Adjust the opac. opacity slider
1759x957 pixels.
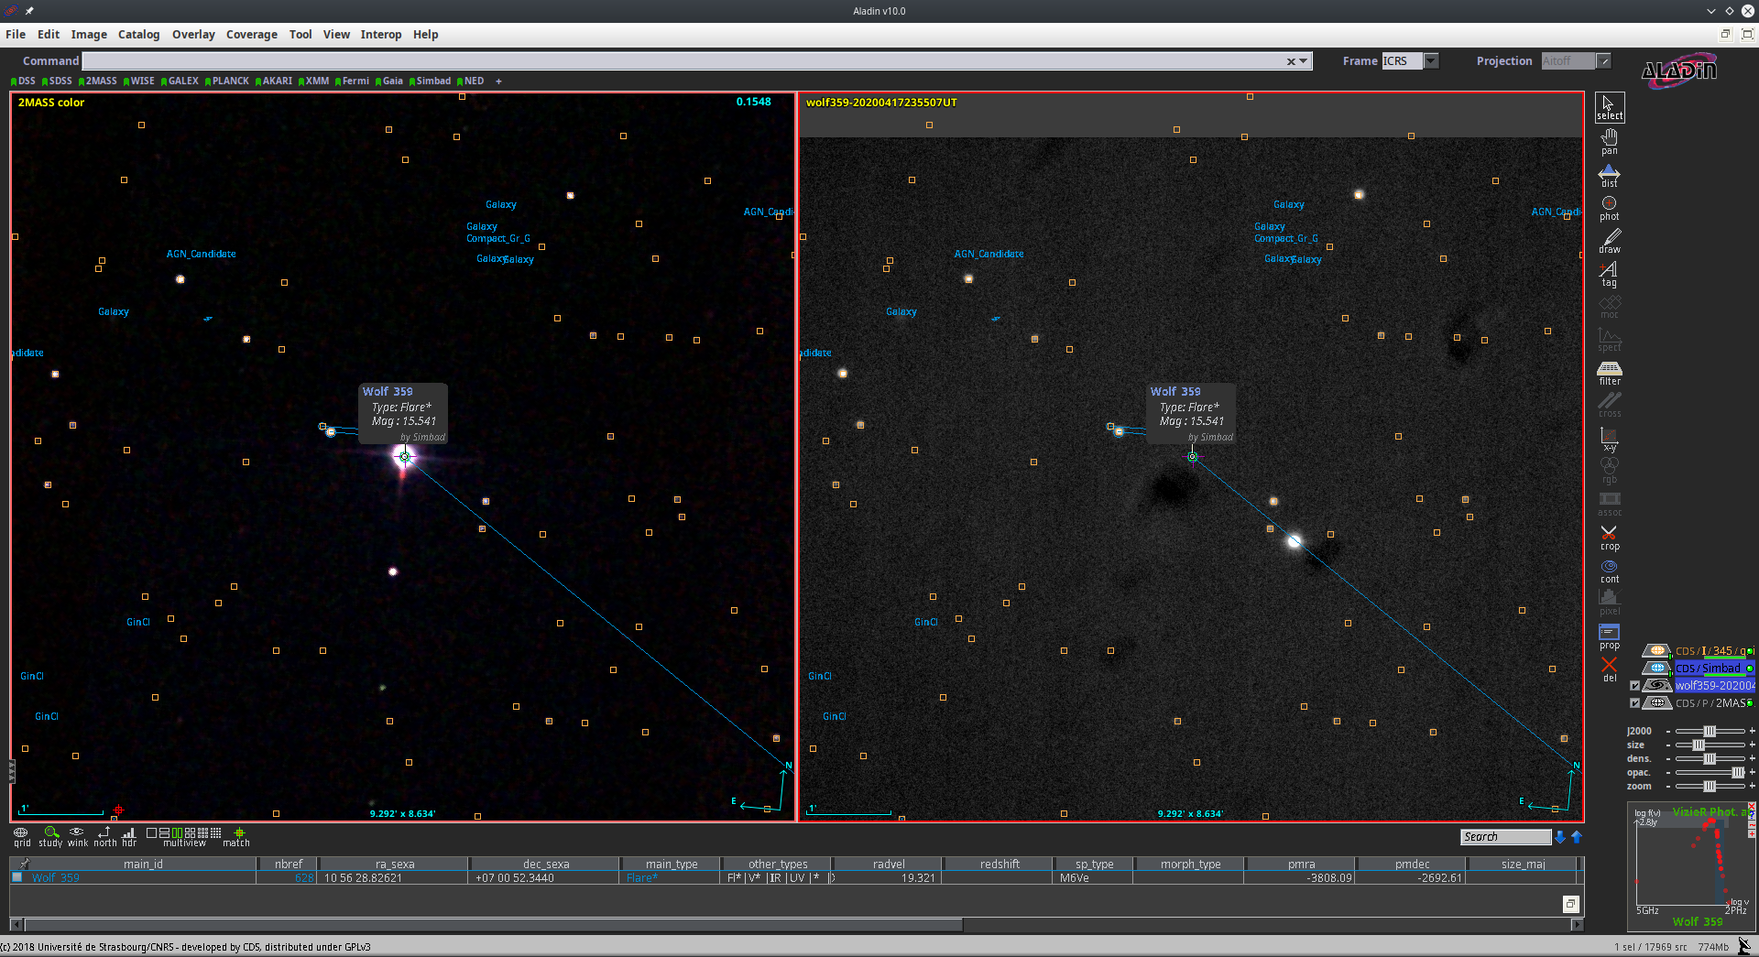point(1710,772)
